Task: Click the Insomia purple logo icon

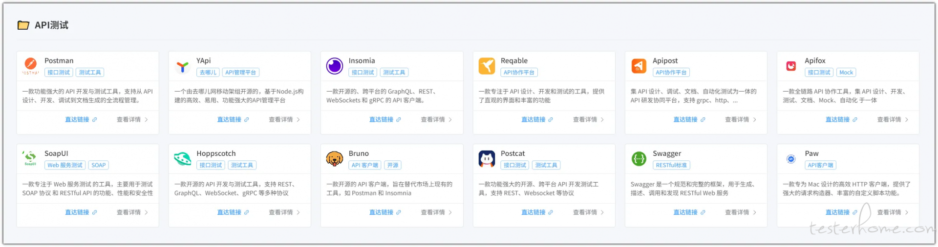Action: 335,66
